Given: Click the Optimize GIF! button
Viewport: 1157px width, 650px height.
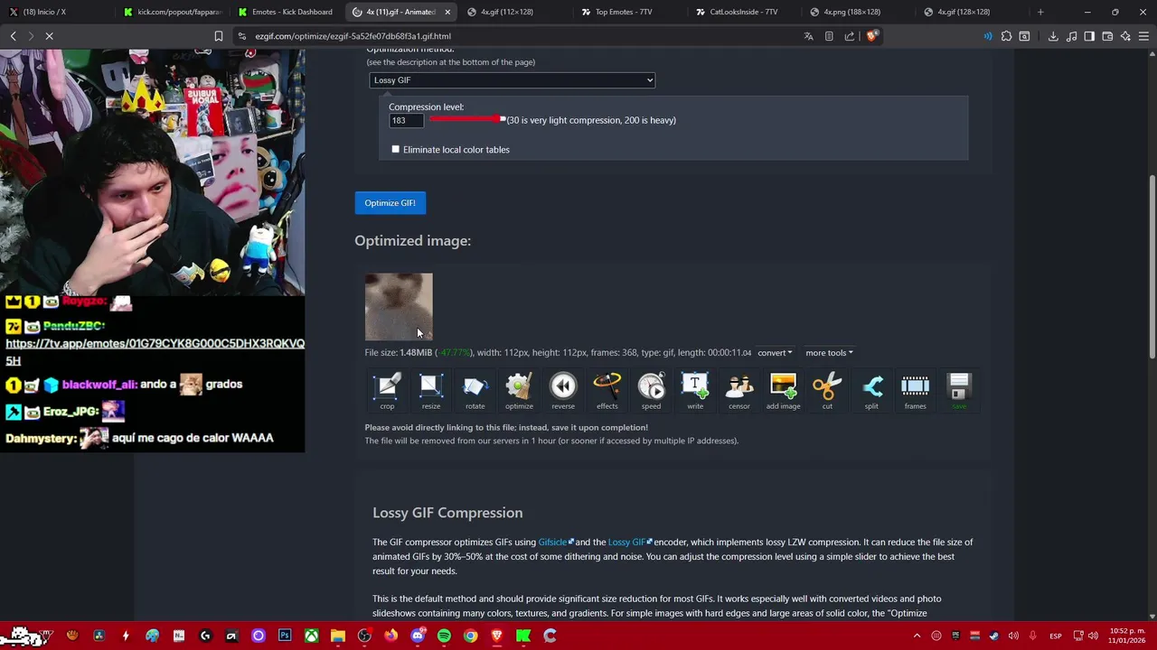Looking at the screenshot, I should 390,203.
